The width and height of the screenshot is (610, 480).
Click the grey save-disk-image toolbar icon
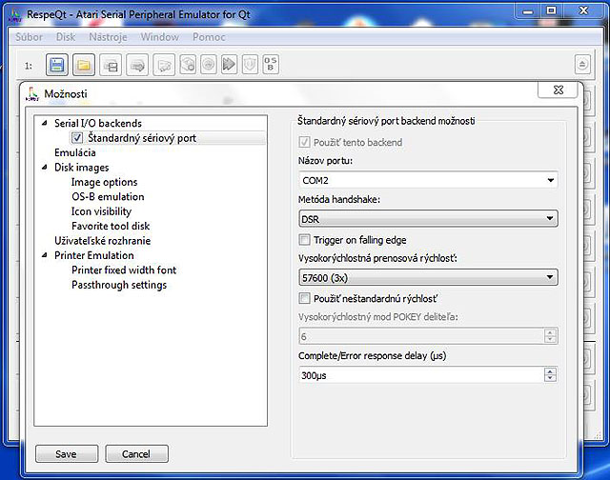(111, 65)
